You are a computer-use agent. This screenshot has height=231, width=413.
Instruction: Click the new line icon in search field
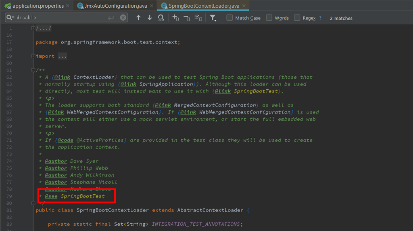(x=111, y=18)
